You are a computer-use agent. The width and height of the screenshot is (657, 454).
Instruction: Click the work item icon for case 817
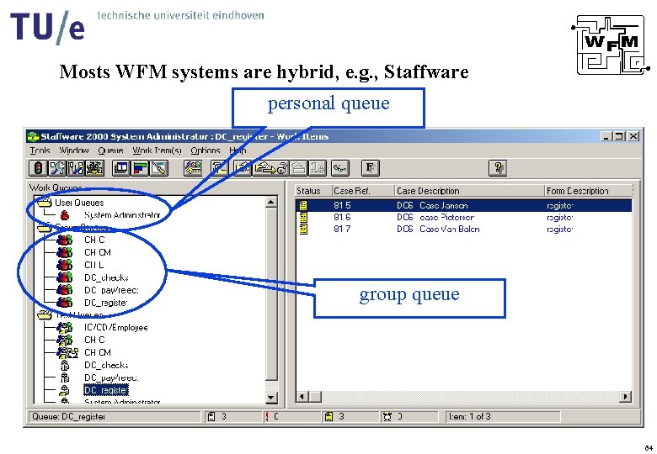(303, 229)
